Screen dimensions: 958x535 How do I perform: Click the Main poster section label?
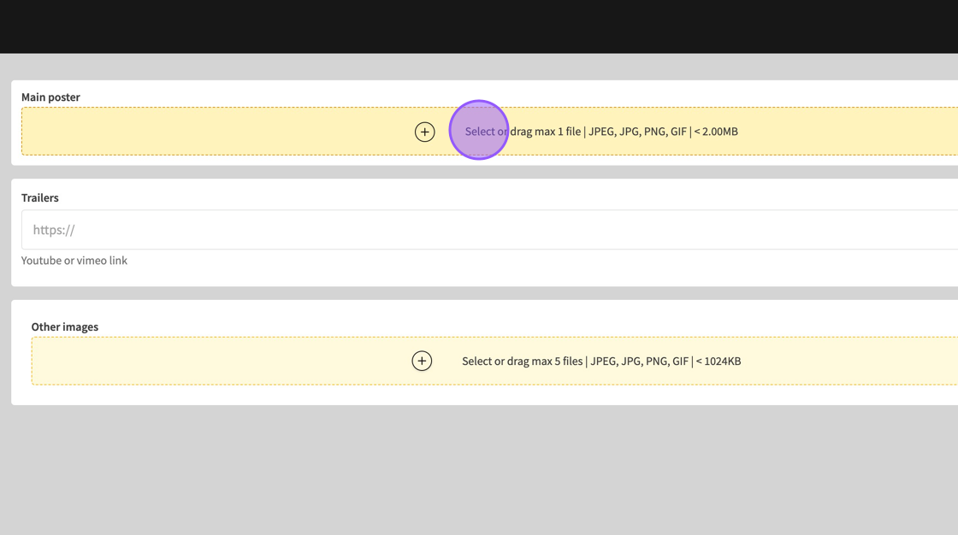[50, 97]
